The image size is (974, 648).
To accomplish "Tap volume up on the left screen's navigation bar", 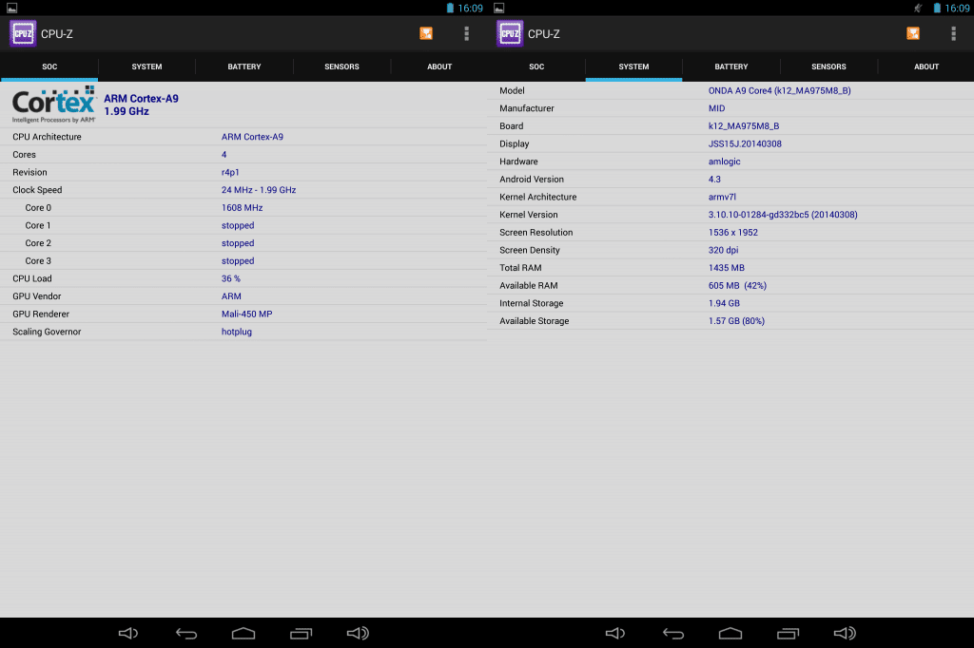I will 358,633.
